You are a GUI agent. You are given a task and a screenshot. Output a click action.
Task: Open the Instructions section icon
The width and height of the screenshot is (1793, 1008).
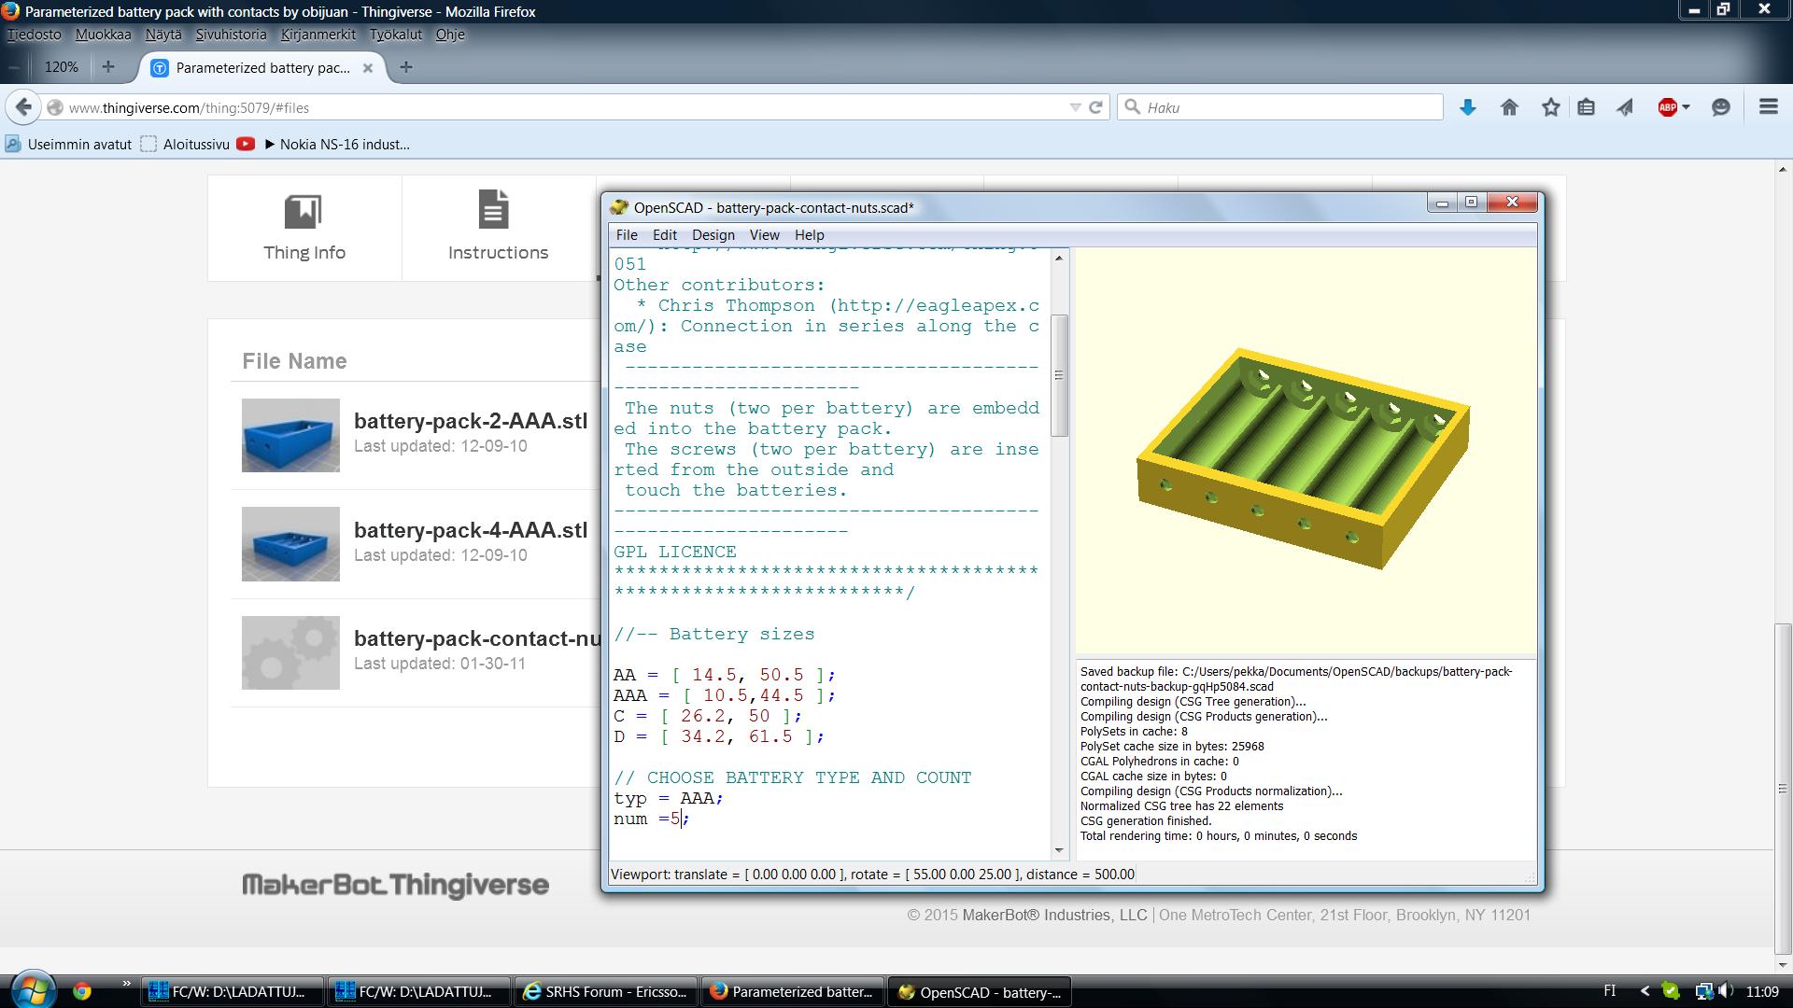click(493, 210)
